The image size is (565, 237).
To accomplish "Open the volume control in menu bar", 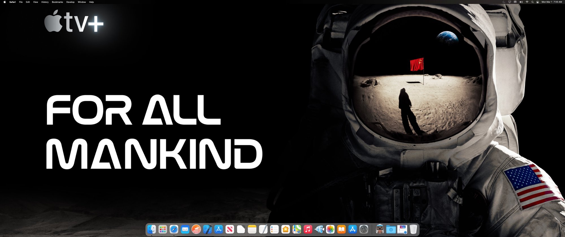I will 521,2.
